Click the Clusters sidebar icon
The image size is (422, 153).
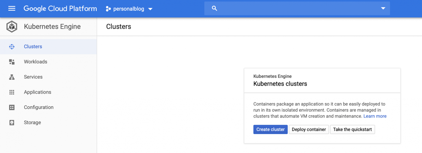click(12, 47)
